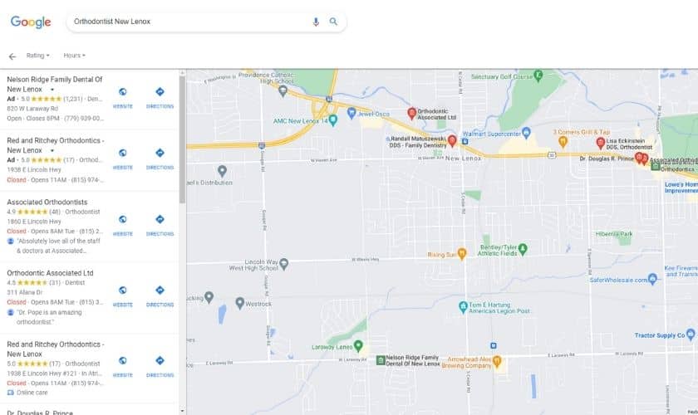Click the Google logo
This screenshot has width=698, height=415.
(x=31, y=22)
